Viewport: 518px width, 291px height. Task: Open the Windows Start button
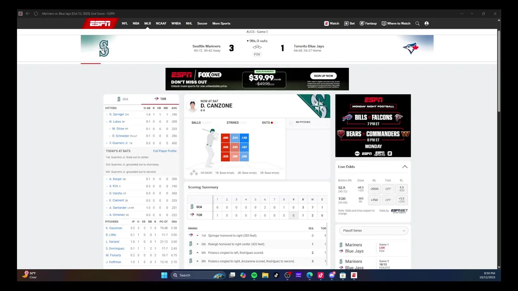point(164,275)
